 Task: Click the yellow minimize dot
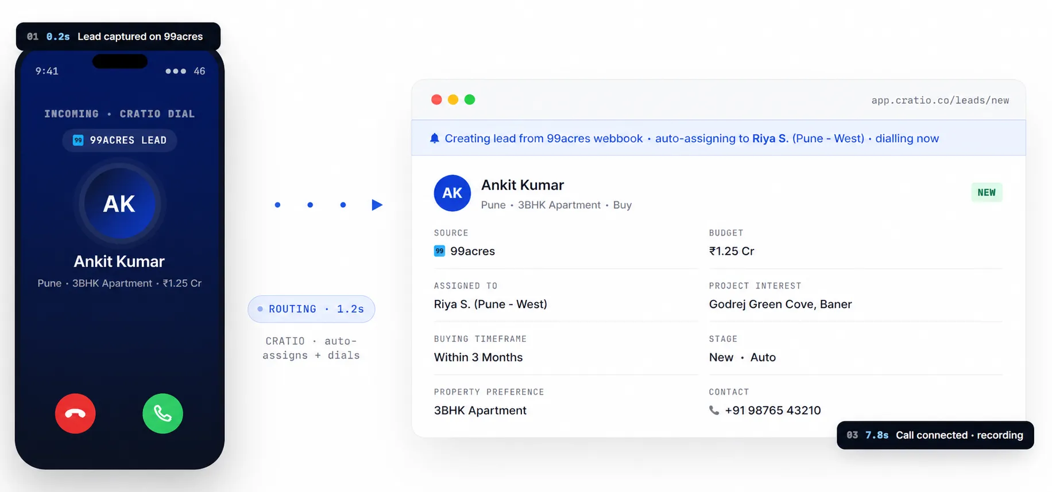tap(453, 100)
